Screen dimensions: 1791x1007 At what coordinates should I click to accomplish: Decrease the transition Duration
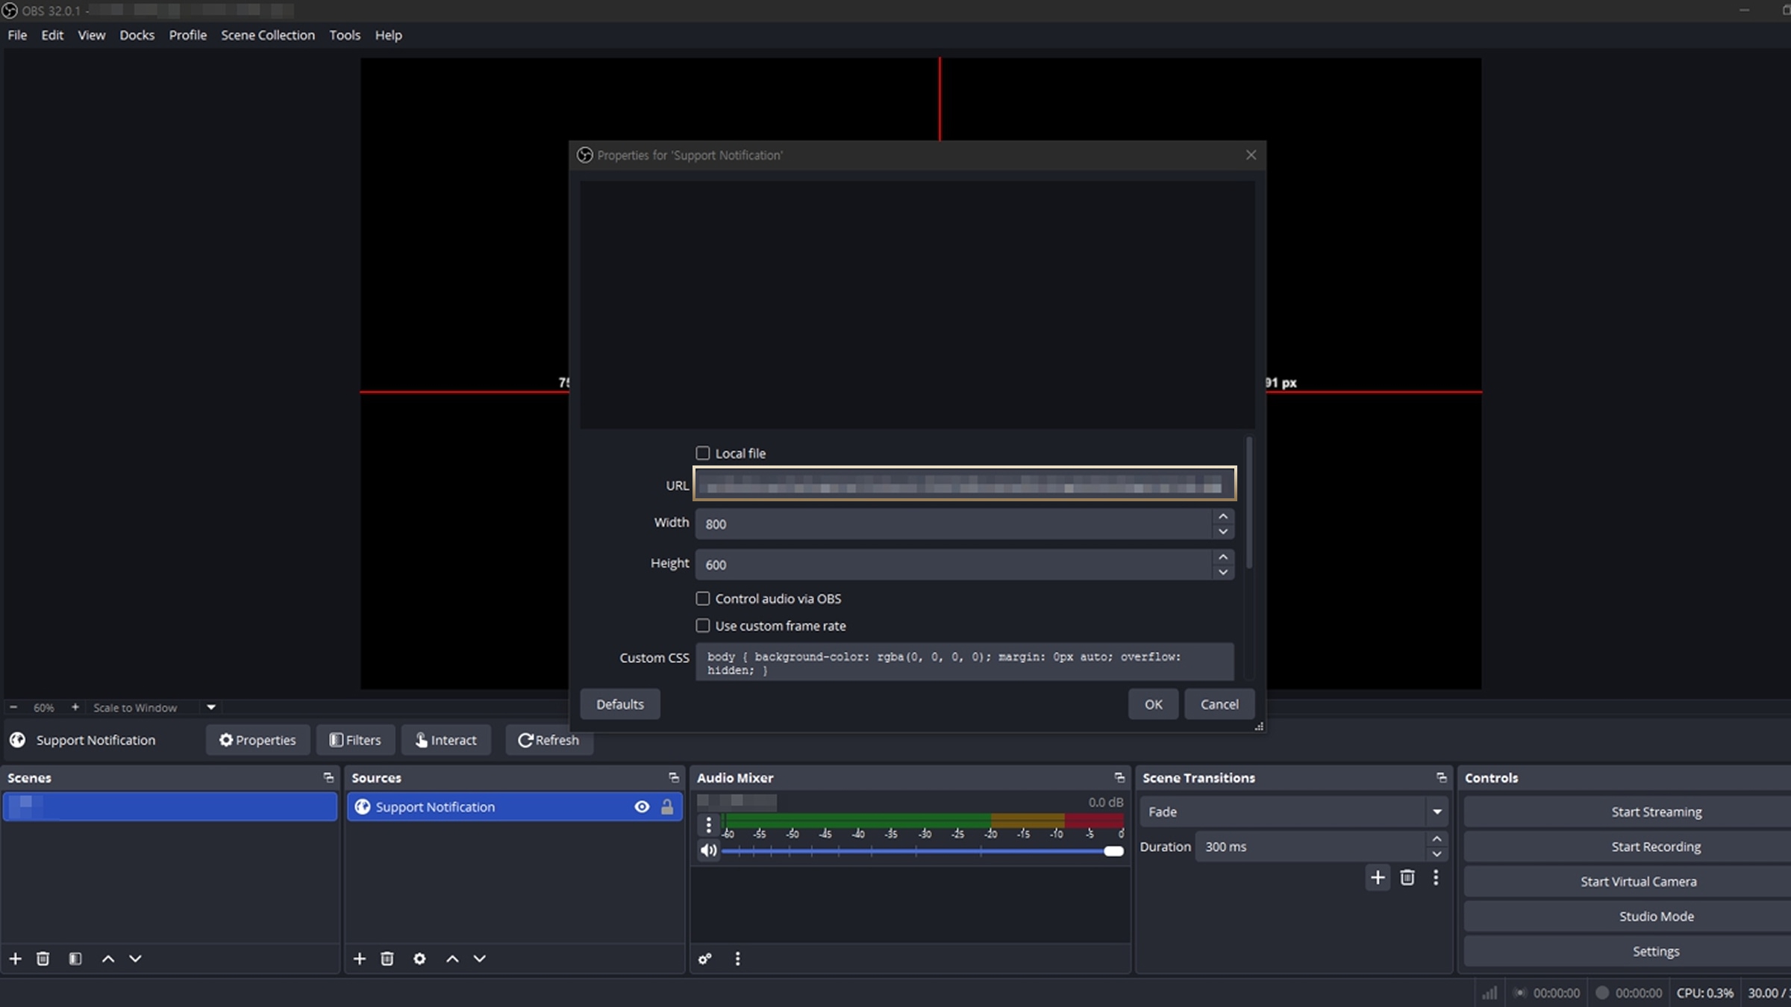[x=1437, y=854]
